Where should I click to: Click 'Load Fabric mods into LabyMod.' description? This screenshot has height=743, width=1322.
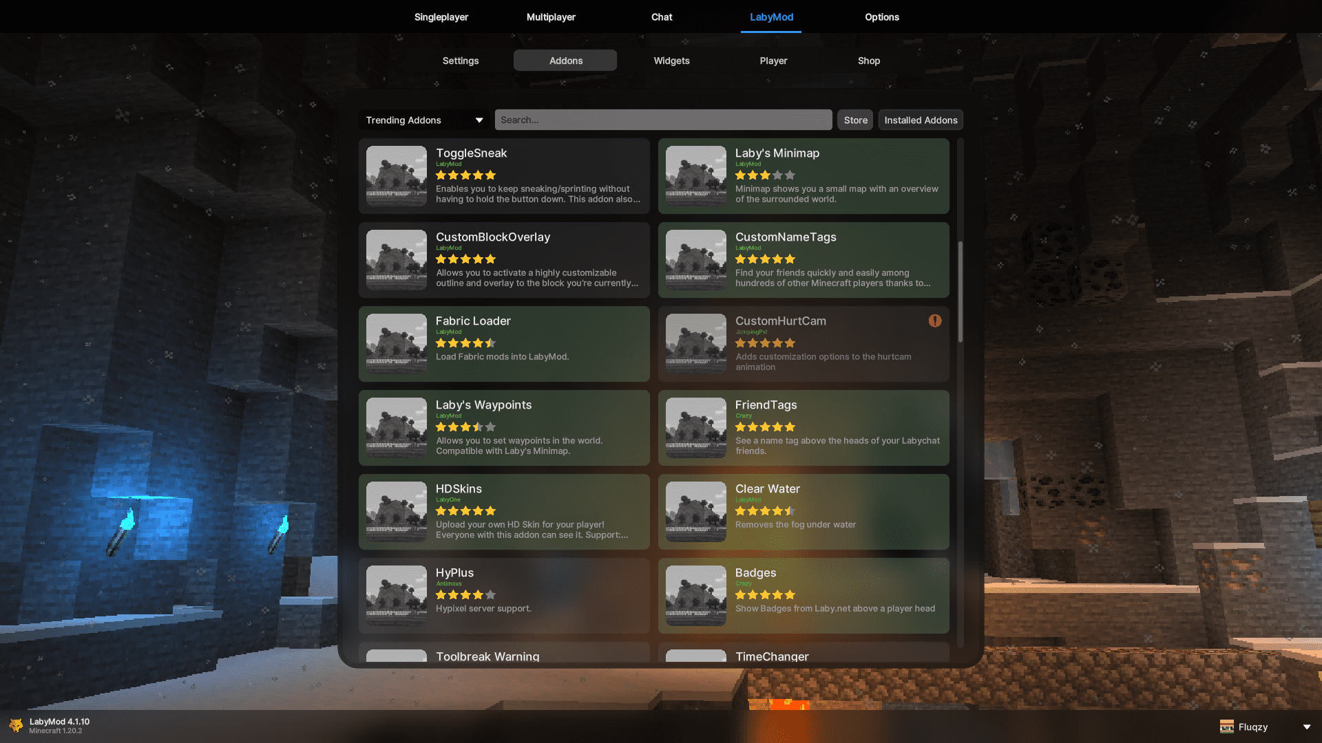click(502, 356)
